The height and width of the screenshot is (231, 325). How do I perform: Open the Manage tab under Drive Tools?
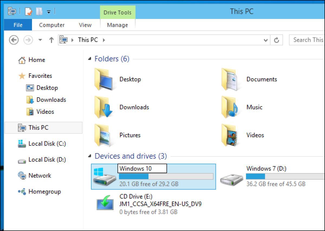[x=117, y=25]
